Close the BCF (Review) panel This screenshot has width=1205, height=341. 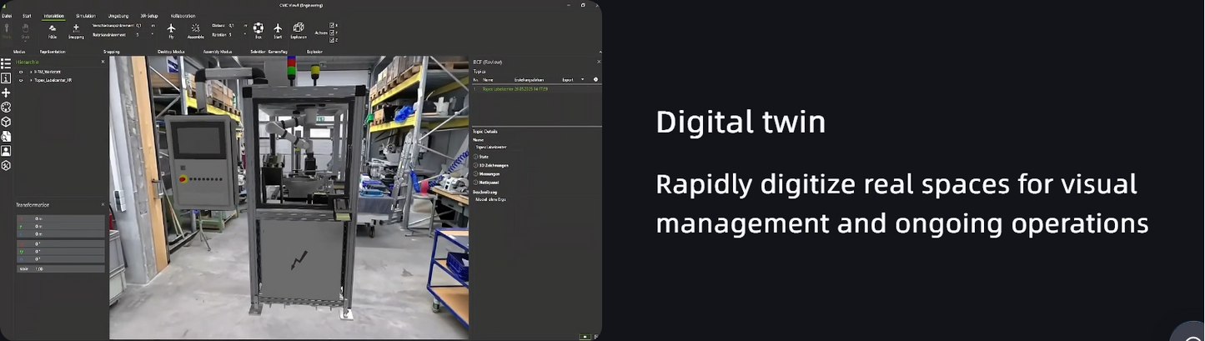tap(598, 62)
